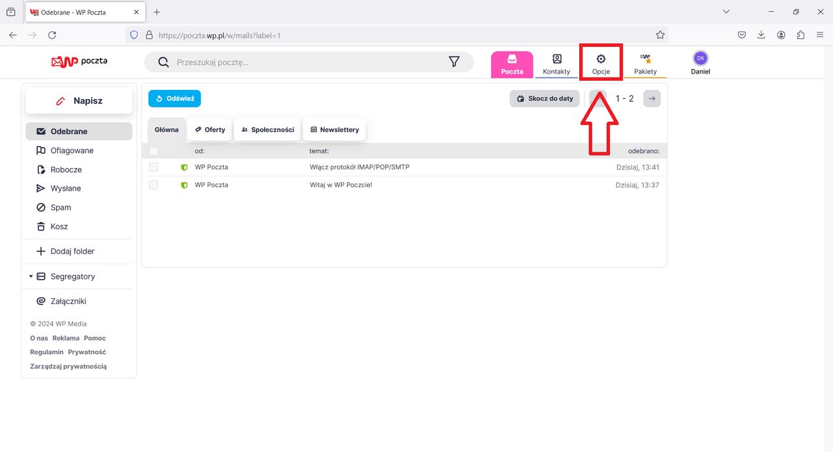
Task: Open browser extensions puzzle icon
Action: [x=800, y=35]
